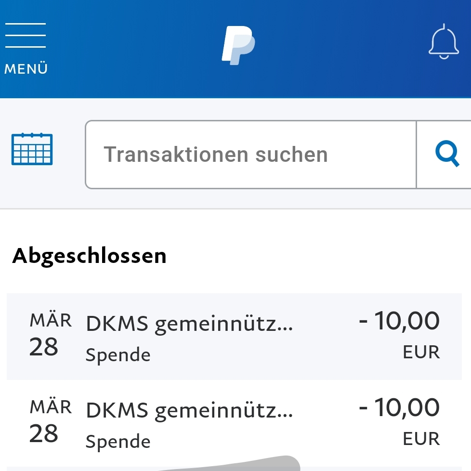Click the Abgeschlossen section heading

tap(89, 257)
